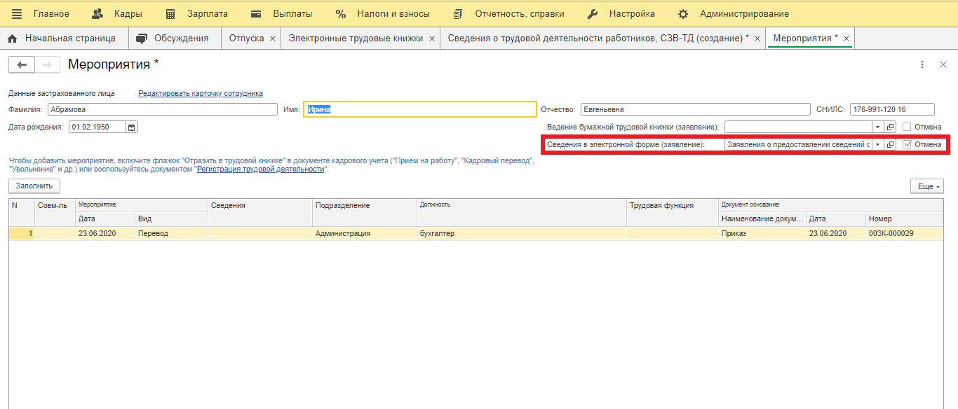Close the Отпуска tab

pyautogui.click(x=272, y=39)
